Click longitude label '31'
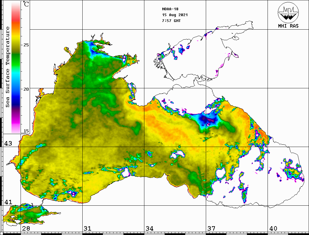 click(x=88, y=229)
